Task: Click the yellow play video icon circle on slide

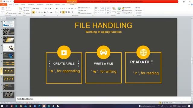Action: click(64, 52)
